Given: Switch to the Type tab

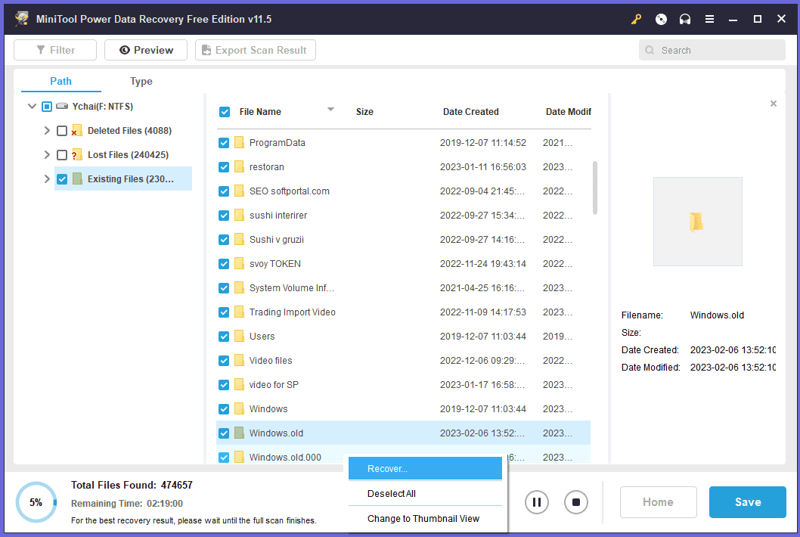Looking at the screenshot, I should pyautogui.click(x=141, y=82).
